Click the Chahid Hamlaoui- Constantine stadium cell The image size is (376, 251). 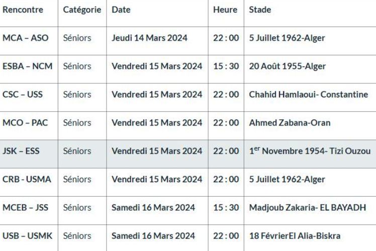[309, 94]
